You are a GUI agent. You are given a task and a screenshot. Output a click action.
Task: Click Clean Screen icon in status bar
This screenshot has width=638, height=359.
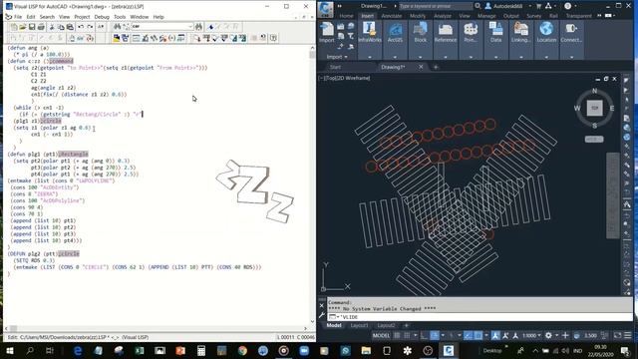(x=617, y=335)
